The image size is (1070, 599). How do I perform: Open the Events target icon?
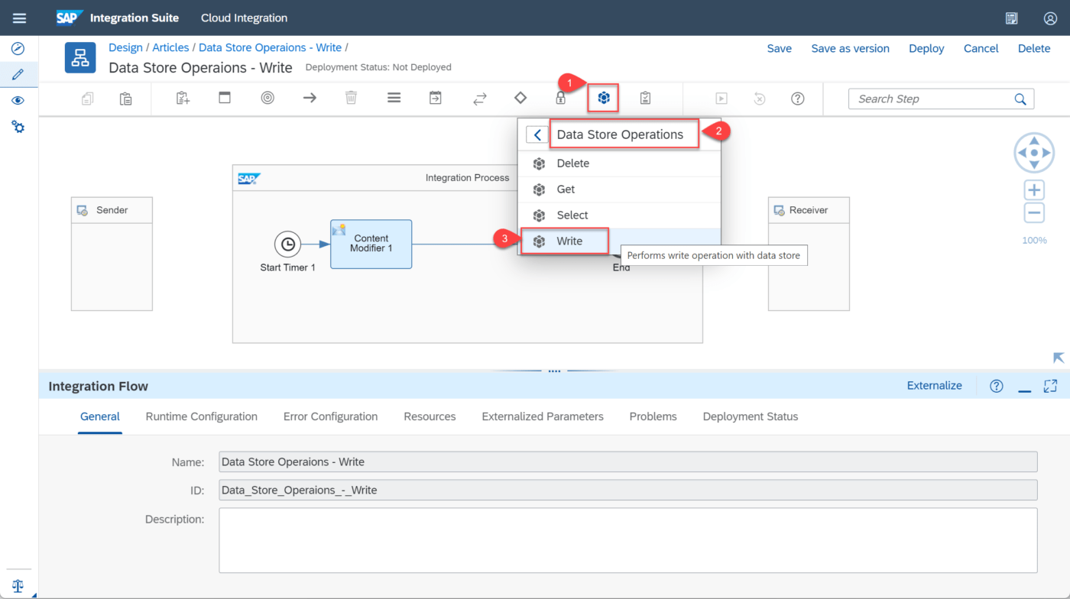pos(267,98)
